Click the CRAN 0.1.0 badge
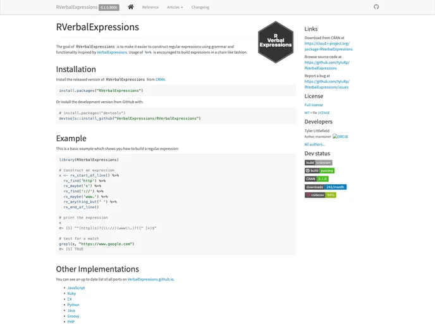The image size is (435, 324). (317, 179)
